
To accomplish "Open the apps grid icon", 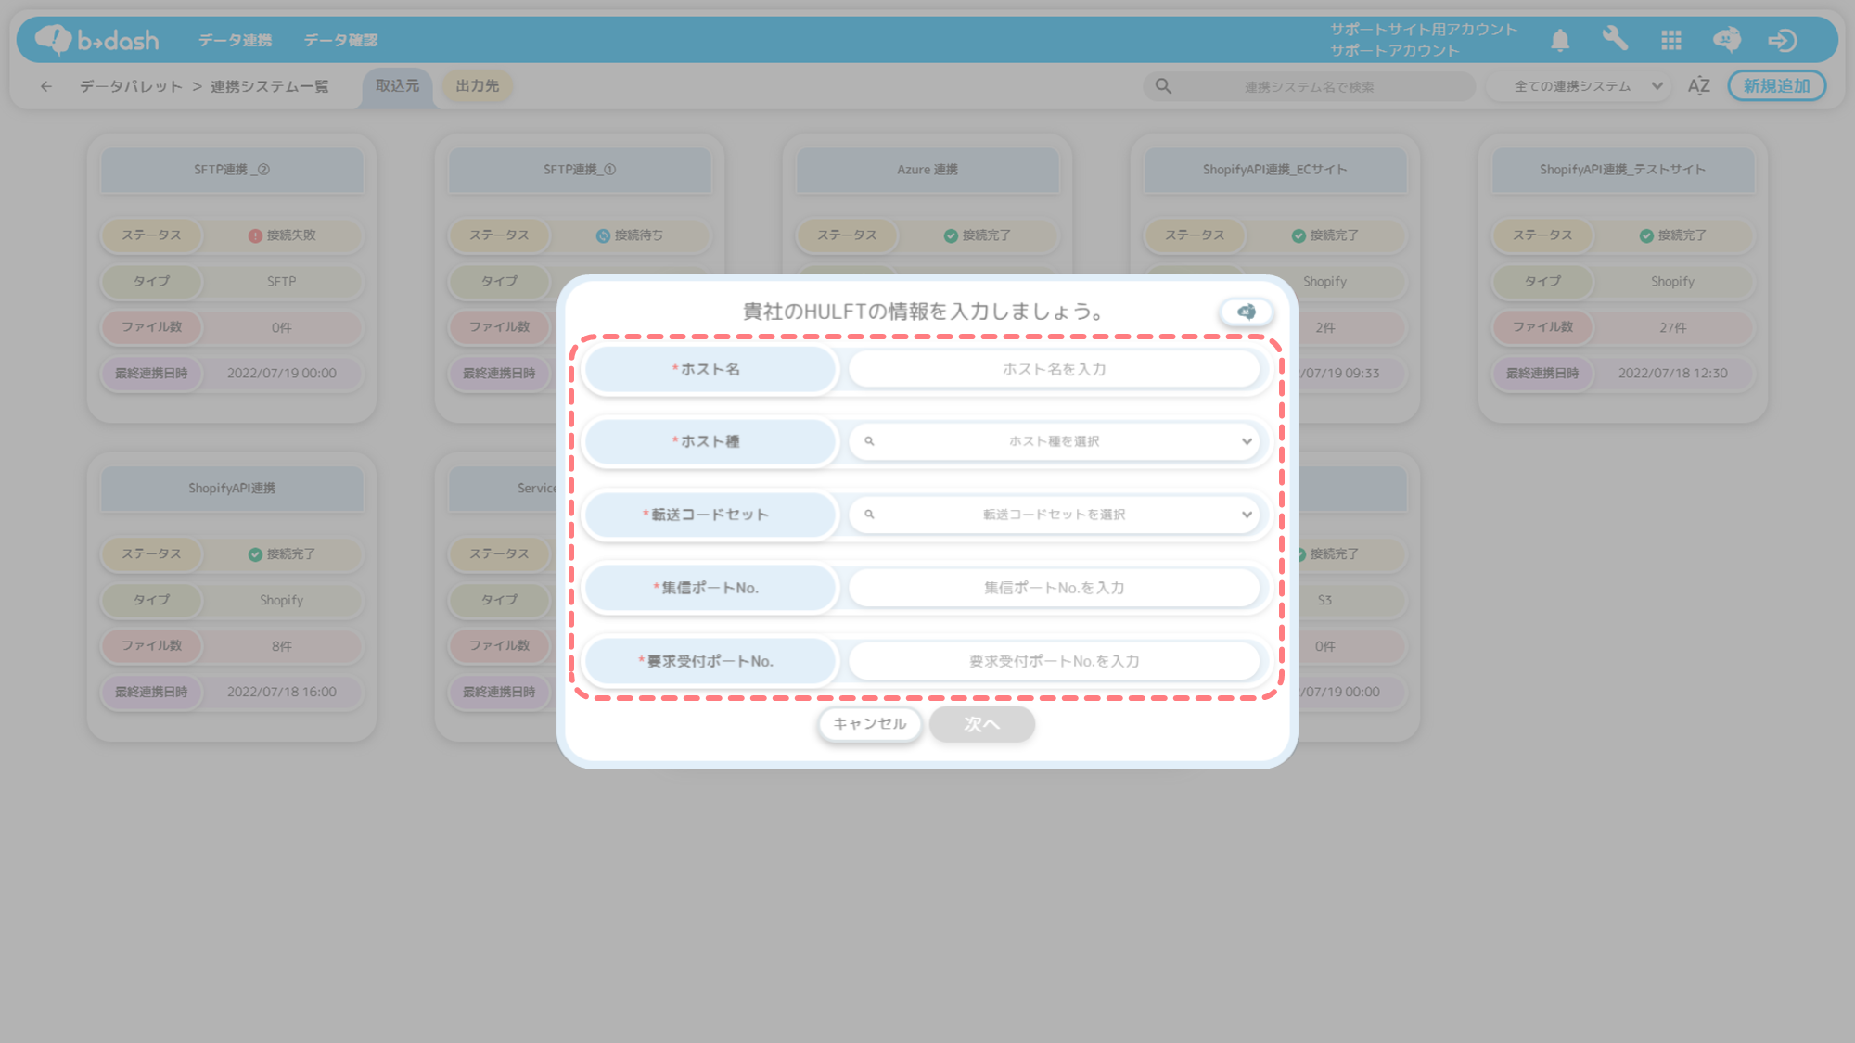I will pos(1671,40).
